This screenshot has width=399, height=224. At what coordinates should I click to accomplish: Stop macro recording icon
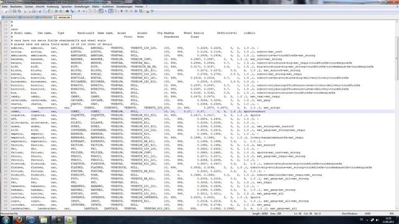[126, 11]
